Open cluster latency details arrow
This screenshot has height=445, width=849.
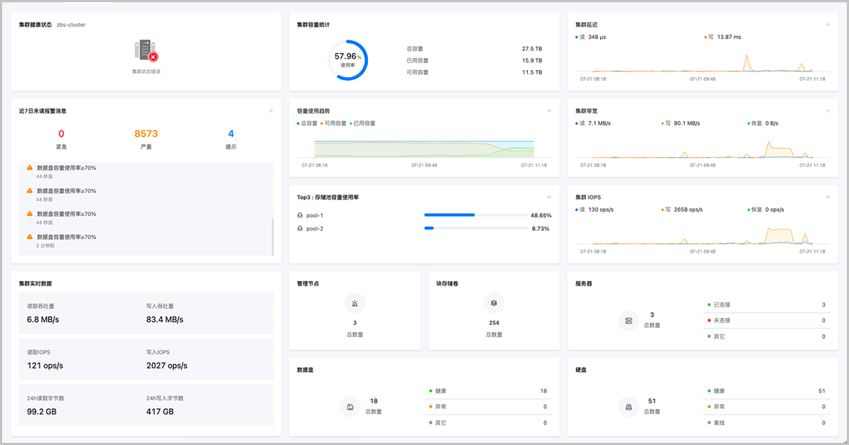pyautogui.click(x=826, y=25)
